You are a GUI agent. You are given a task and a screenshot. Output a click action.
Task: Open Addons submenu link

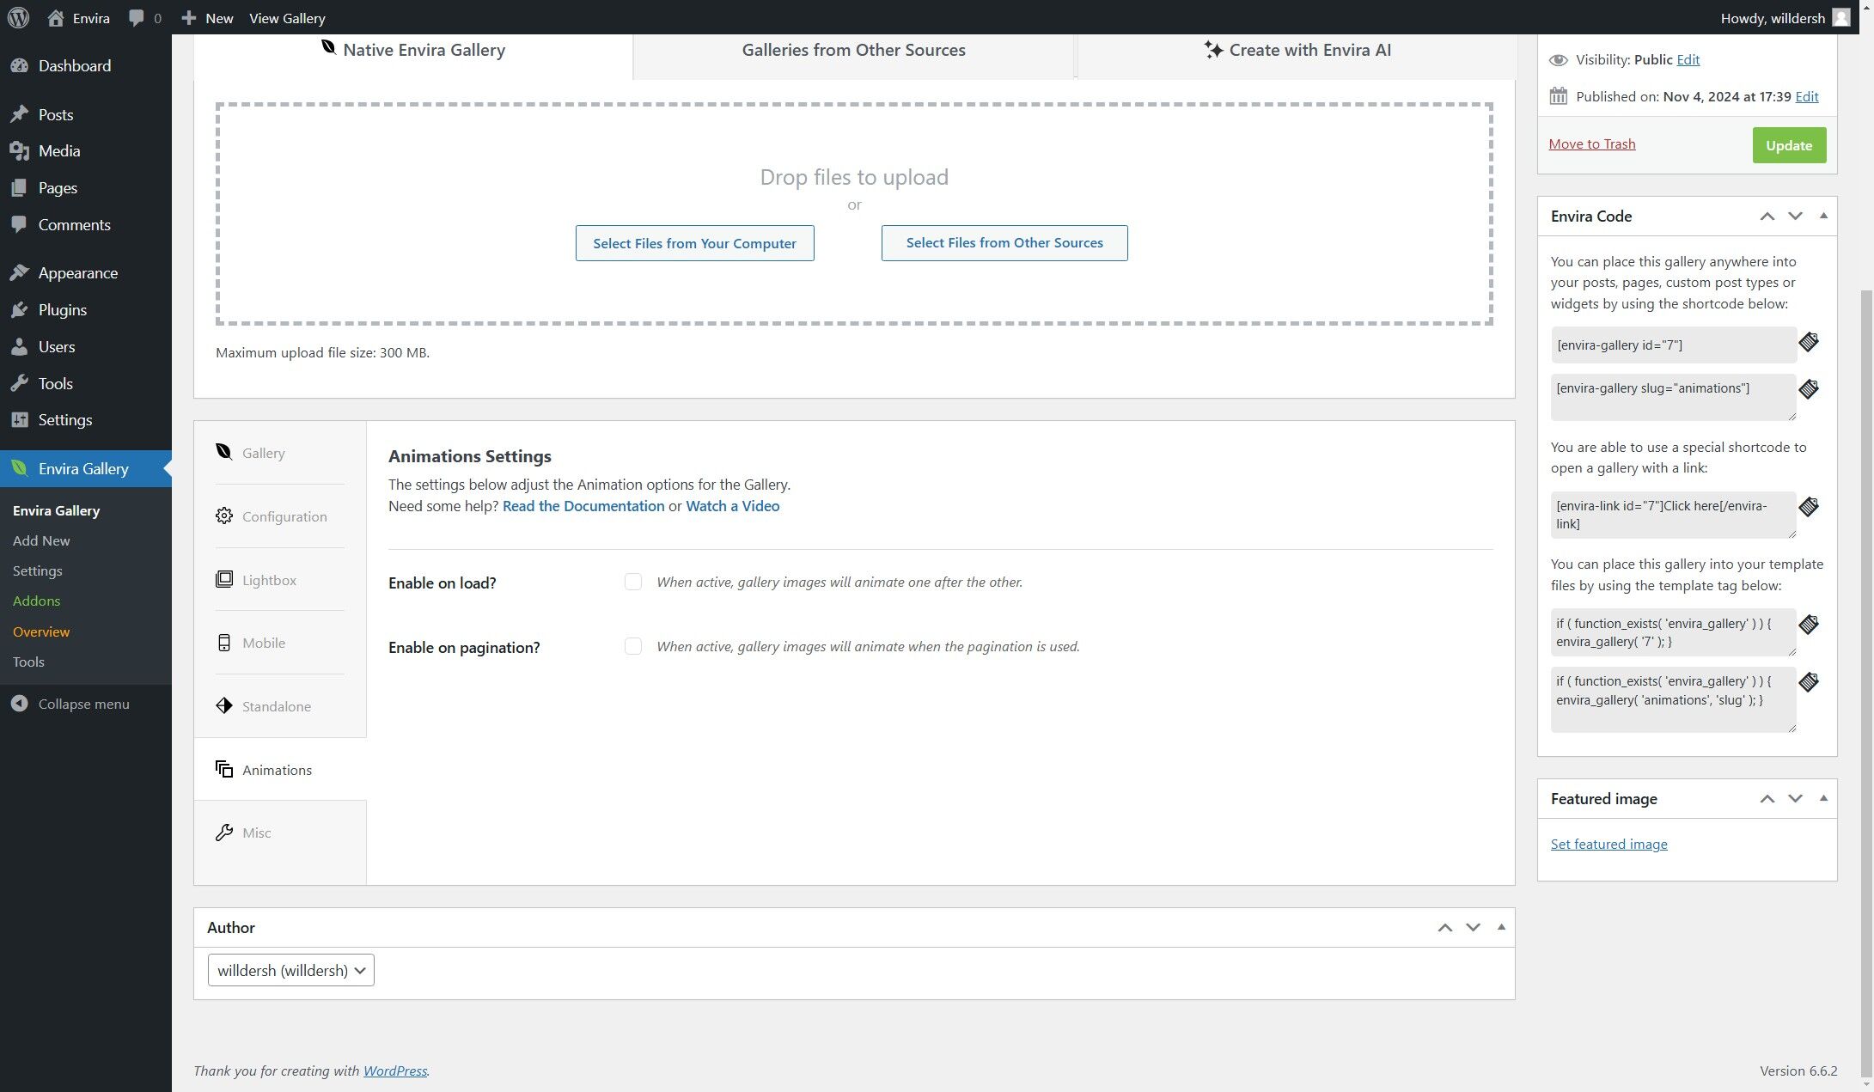[36, 601]
